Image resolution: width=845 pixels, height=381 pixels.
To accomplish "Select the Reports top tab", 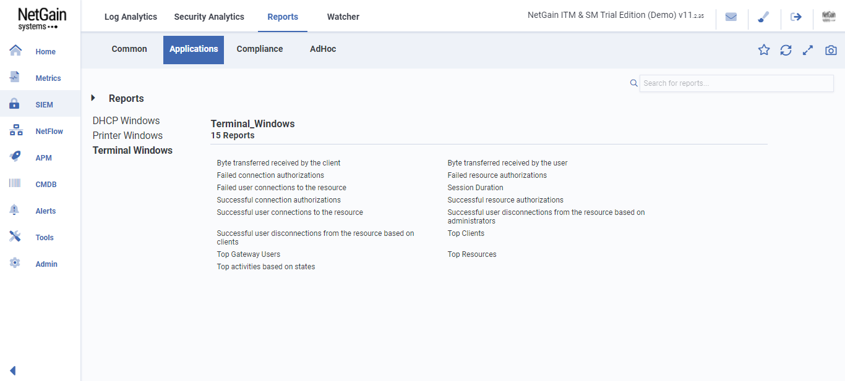I will click(x=283, y=17).
